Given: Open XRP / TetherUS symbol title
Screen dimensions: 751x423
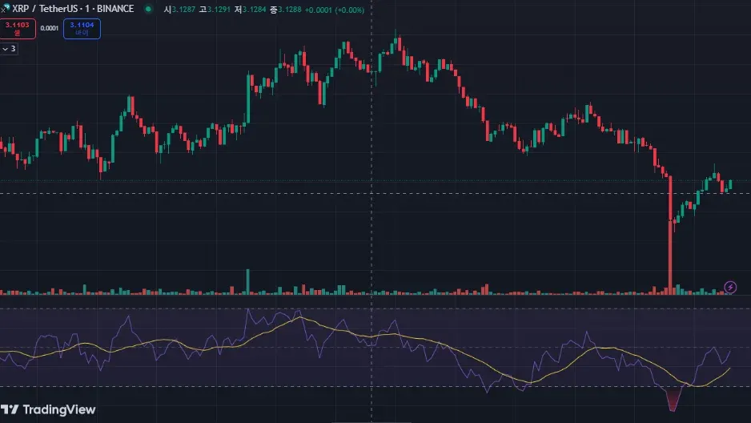Looking at the screenshot, I should [46, 9].
